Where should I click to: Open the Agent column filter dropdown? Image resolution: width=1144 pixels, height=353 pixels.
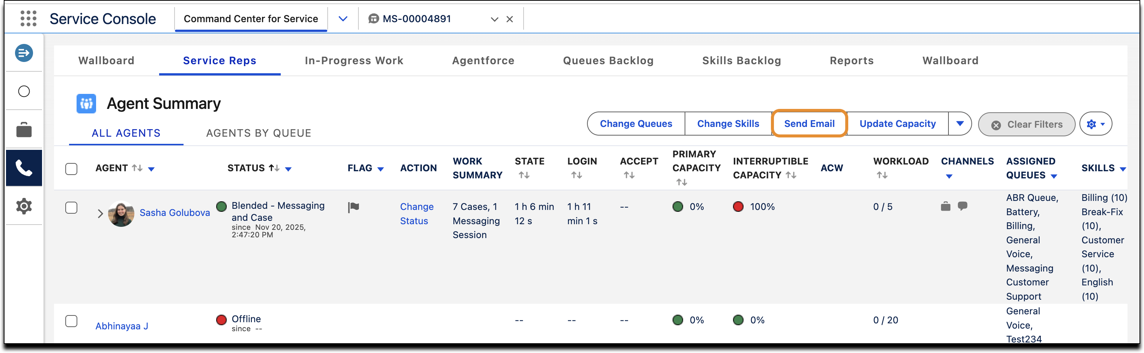tap(151, 169)
